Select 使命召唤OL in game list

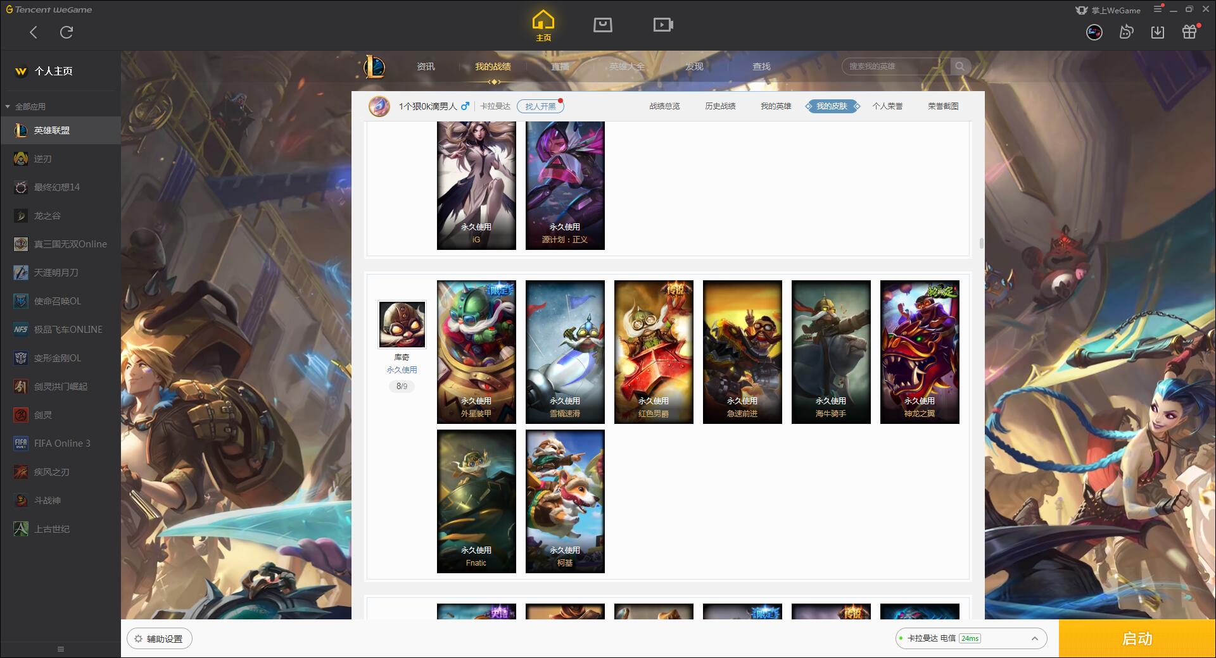click(x=60, y=301)
